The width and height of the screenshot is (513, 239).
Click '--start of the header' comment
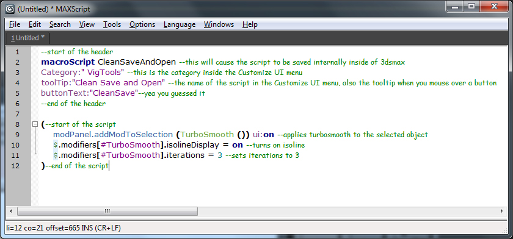[x=77, y=52]
